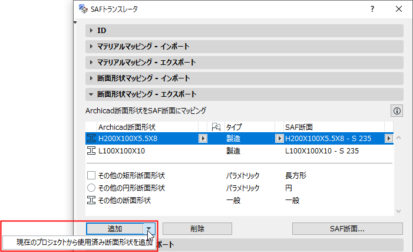The height and width of the screenshot is (252, 413).
Task: Collapse 断面形状マッピング - エクスポート panel
Action: point(245,94)
